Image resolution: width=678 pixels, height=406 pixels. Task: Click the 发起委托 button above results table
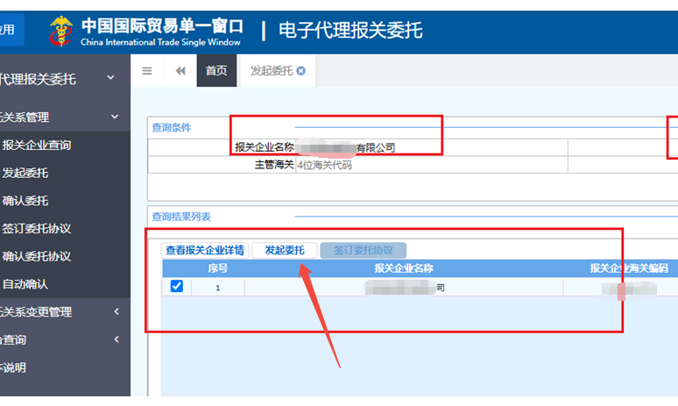[x=285, y=250]
